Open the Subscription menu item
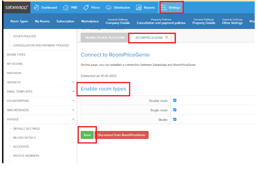This screenshot has width=258, height=170. point(65,21)
